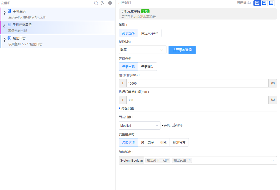The height and width of the screenshot is (190, 280).
Task: Toggle the T type prefix of timeout field
Action: point(123,83)
